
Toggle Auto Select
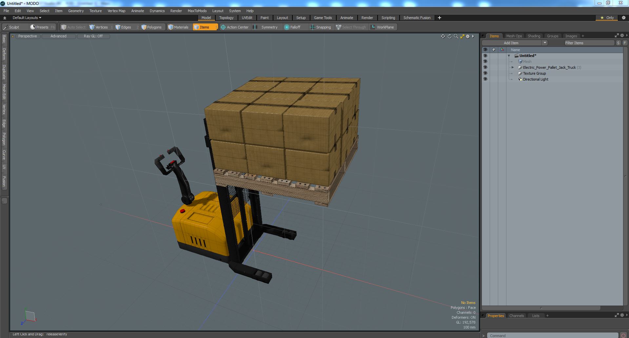73,27
